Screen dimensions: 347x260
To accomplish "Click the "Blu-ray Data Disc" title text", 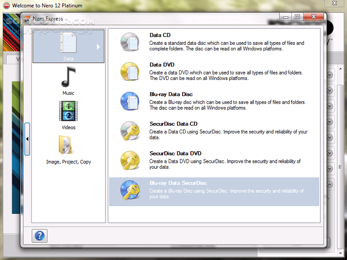I will (x=171, y=95).
